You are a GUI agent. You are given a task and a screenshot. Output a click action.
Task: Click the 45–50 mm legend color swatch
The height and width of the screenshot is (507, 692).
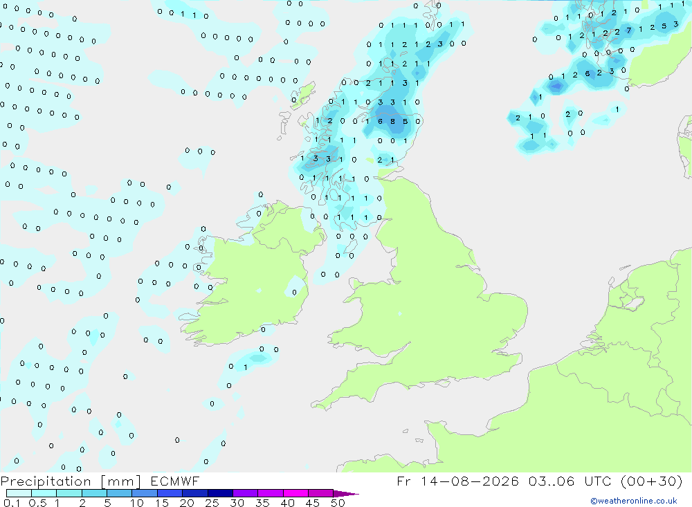pyautogui.click(x=321, y=493)
